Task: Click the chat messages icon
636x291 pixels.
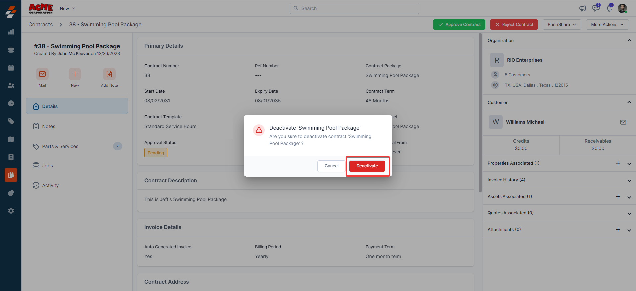Action: [596, 8]
